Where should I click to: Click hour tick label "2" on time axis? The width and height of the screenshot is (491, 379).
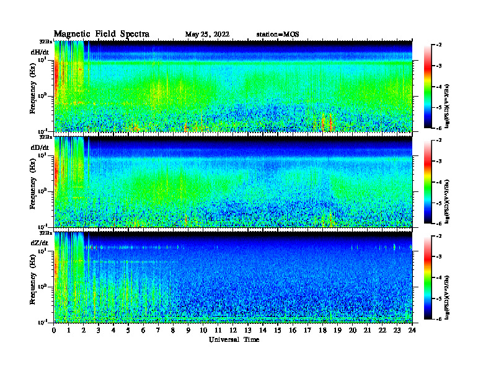coord(84,330)
